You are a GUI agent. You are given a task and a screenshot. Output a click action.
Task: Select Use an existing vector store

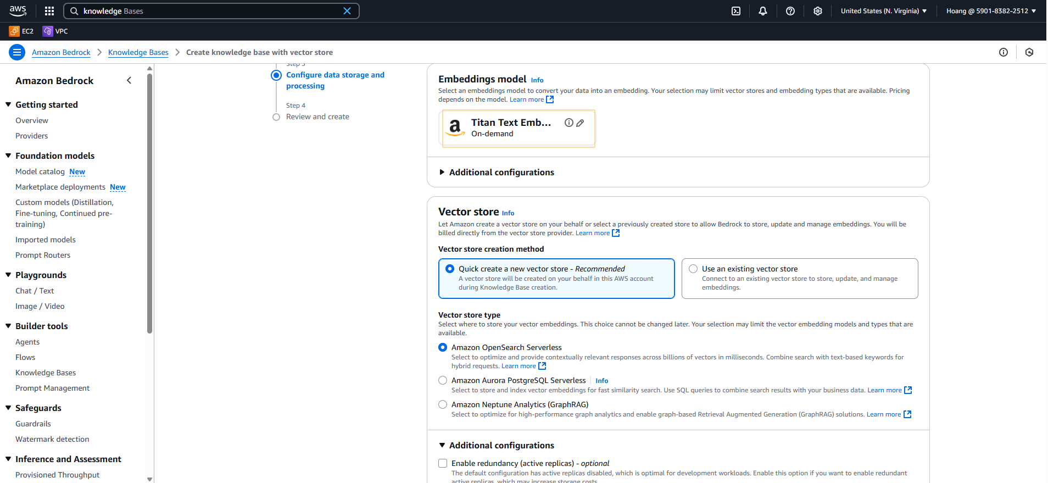click(x=800, y=279)
